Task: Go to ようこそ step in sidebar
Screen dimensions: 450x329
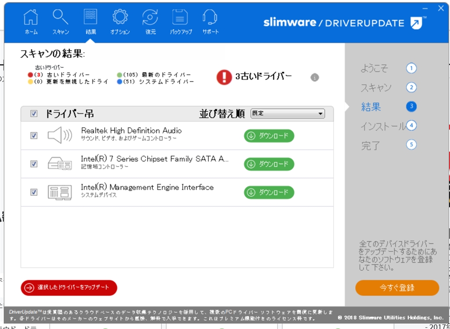Action: point(374,68)
